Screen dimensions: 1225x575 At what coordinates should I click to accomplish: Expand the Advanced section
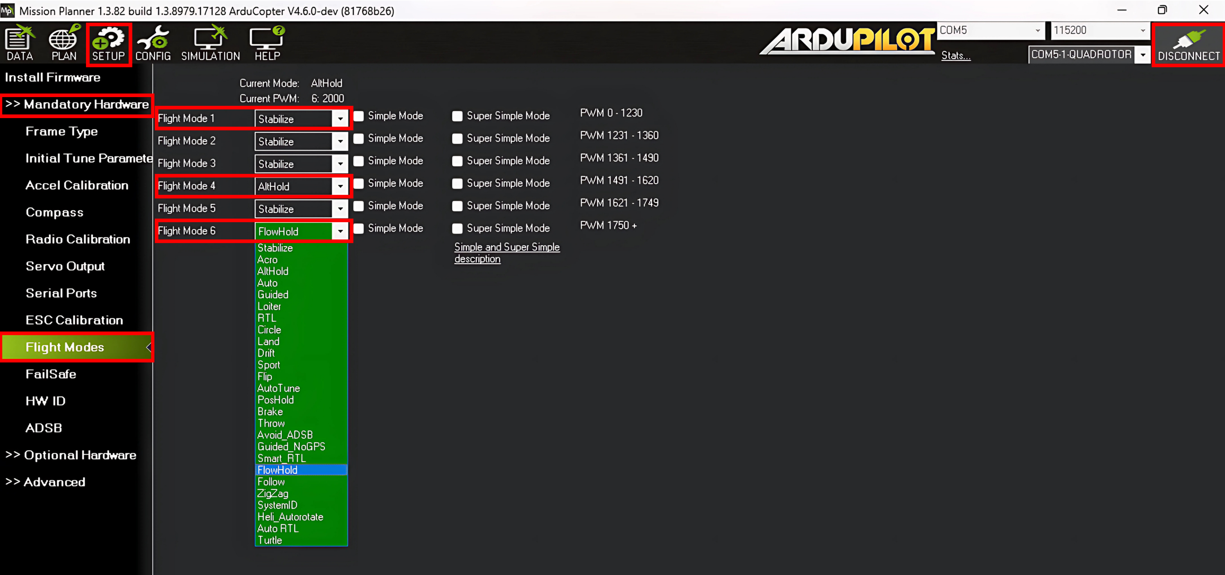click(x=45, y=482)
